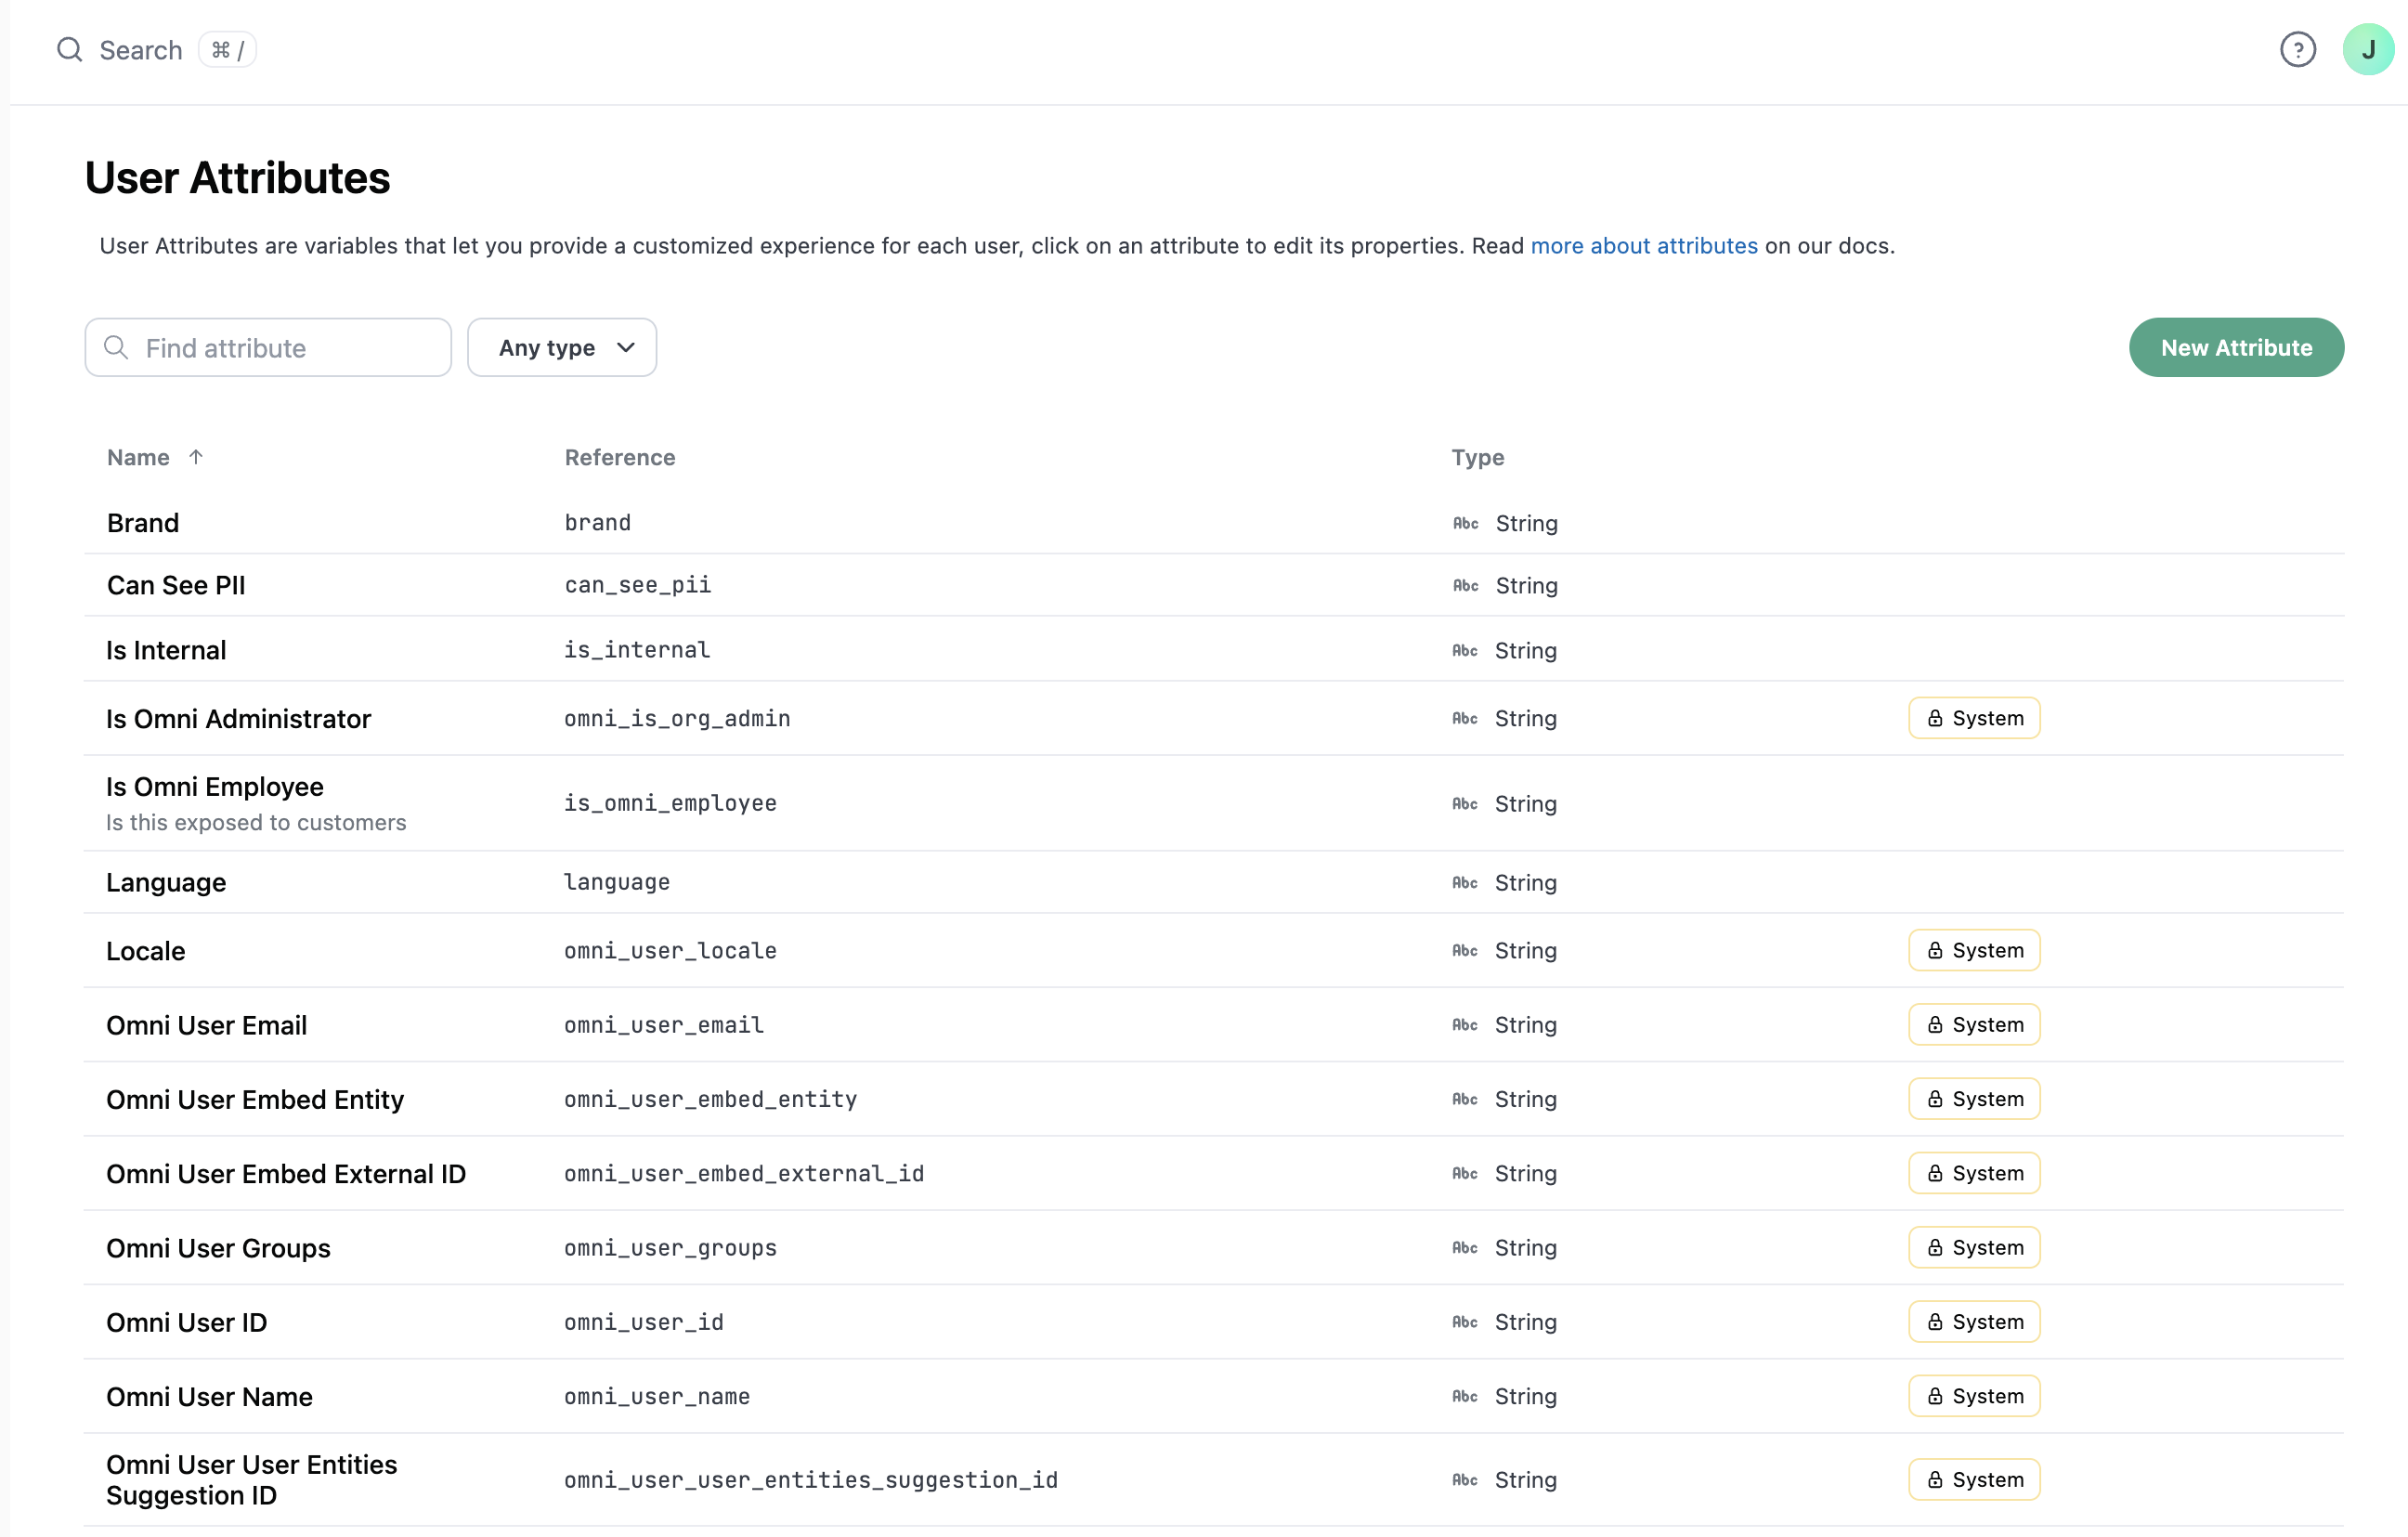Click the System lock badge for Omni User Name
The width and height of the screenshot is (2408, 1537).
[1973, 1396]
